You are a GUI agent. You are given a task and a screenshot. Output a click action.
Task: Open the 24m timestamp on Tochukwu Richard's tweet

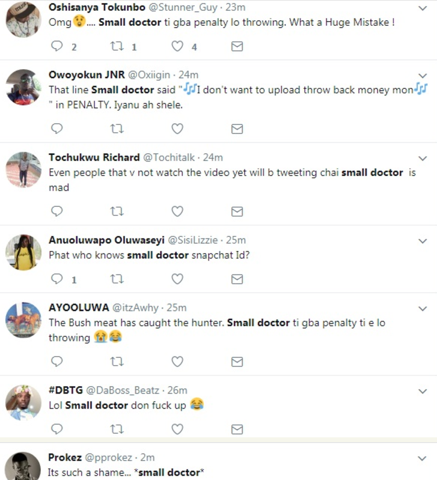[213, 157]
